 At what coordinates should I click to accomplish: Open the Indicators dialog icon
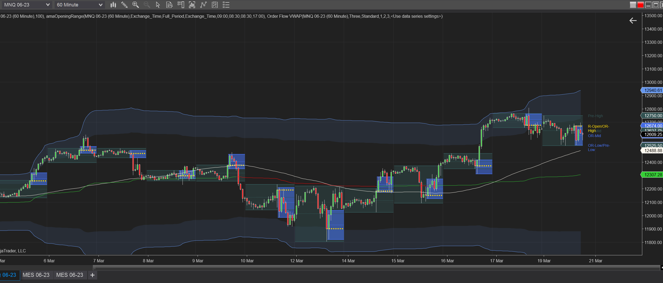coord(204,5)
